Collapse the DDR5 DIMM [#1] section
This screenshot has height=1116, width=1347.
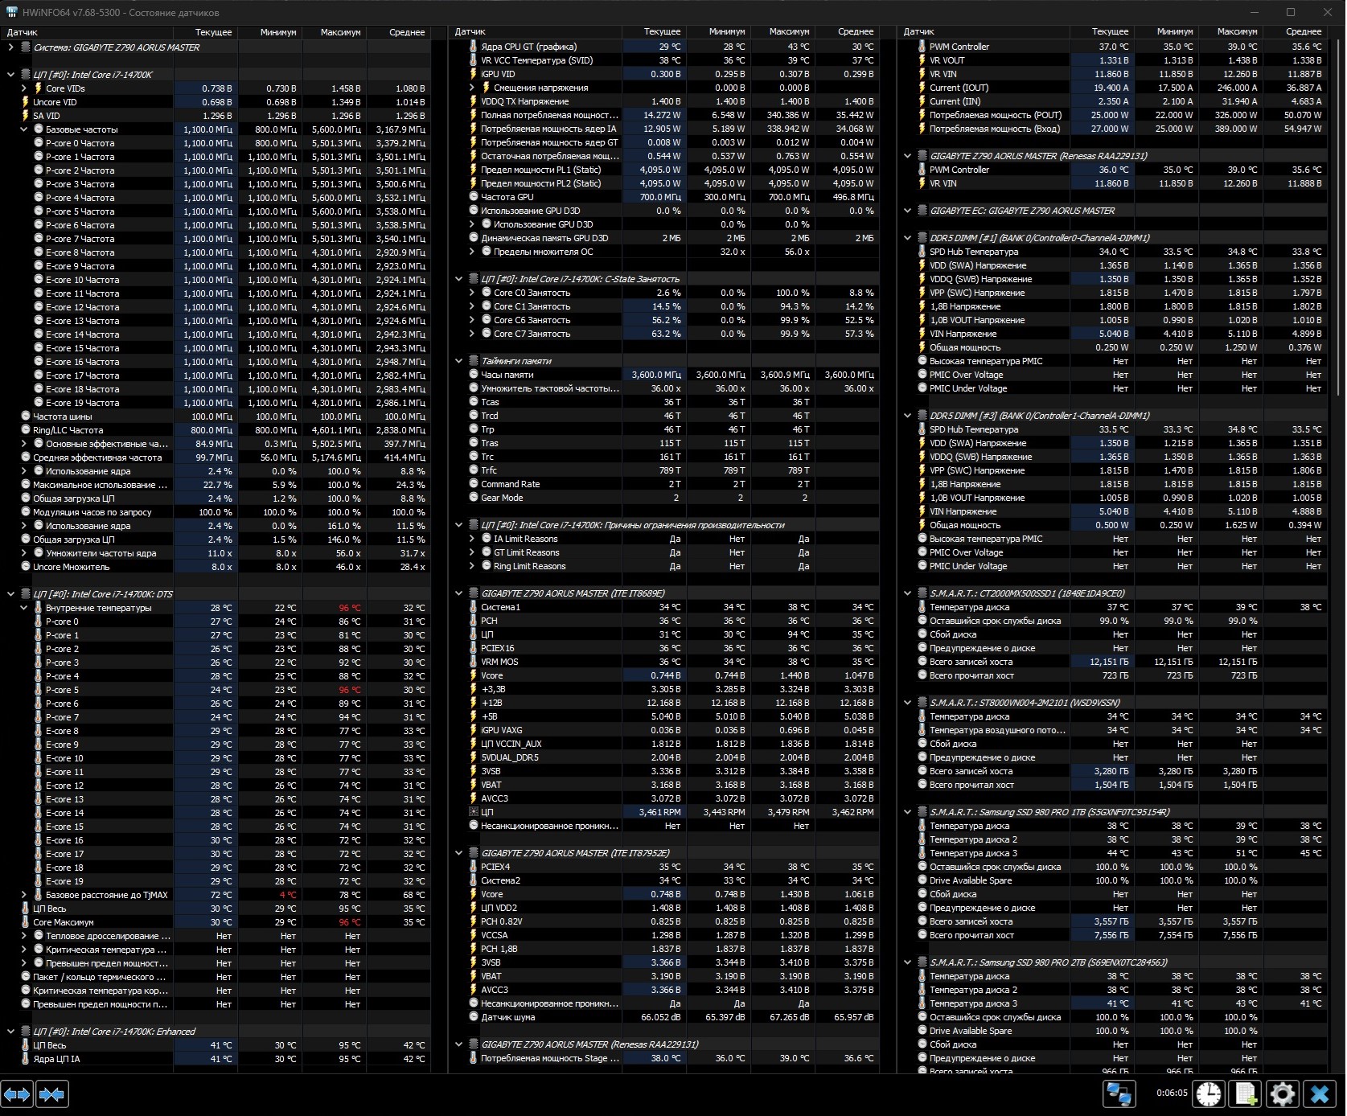pos(908,238)
